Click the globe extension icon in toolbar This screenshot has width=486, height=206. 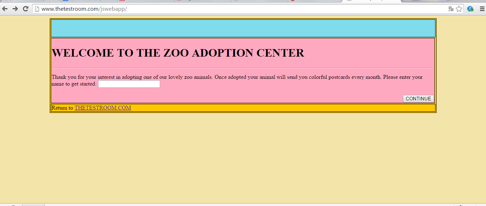point(470,9)
